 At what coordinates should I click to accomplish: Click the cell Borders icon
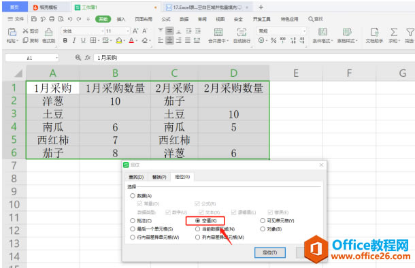click(93, 41)
